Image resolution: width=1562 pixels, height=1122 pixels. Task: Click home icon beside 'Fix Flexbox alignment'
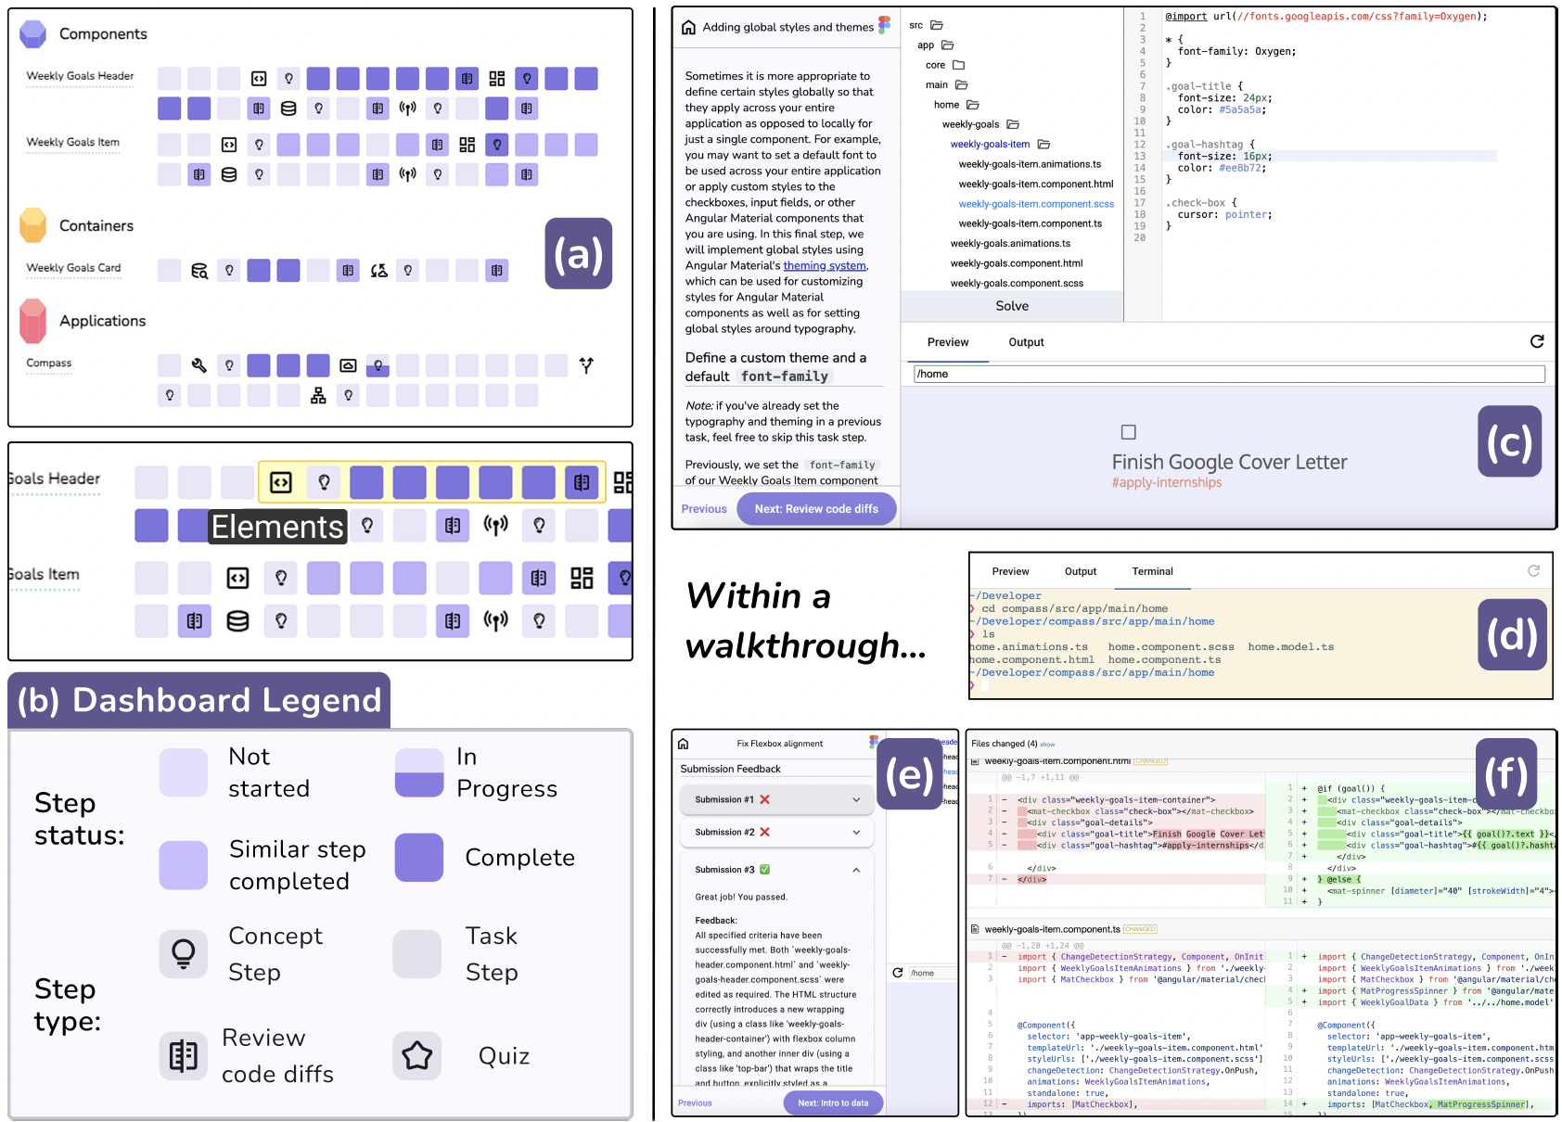coord(684,744)
